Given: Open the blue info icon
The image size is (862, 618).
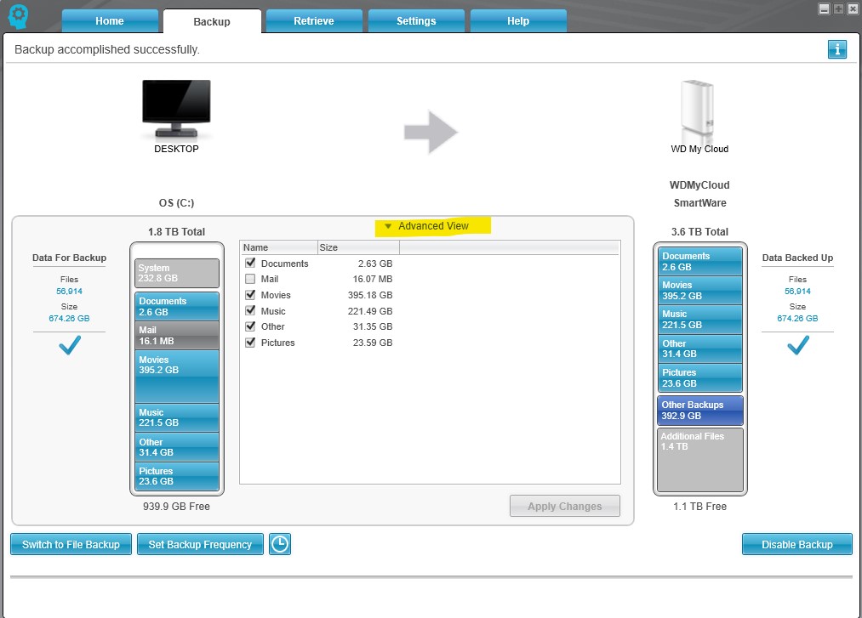Looking at the screenshot, I should [836, 49].
